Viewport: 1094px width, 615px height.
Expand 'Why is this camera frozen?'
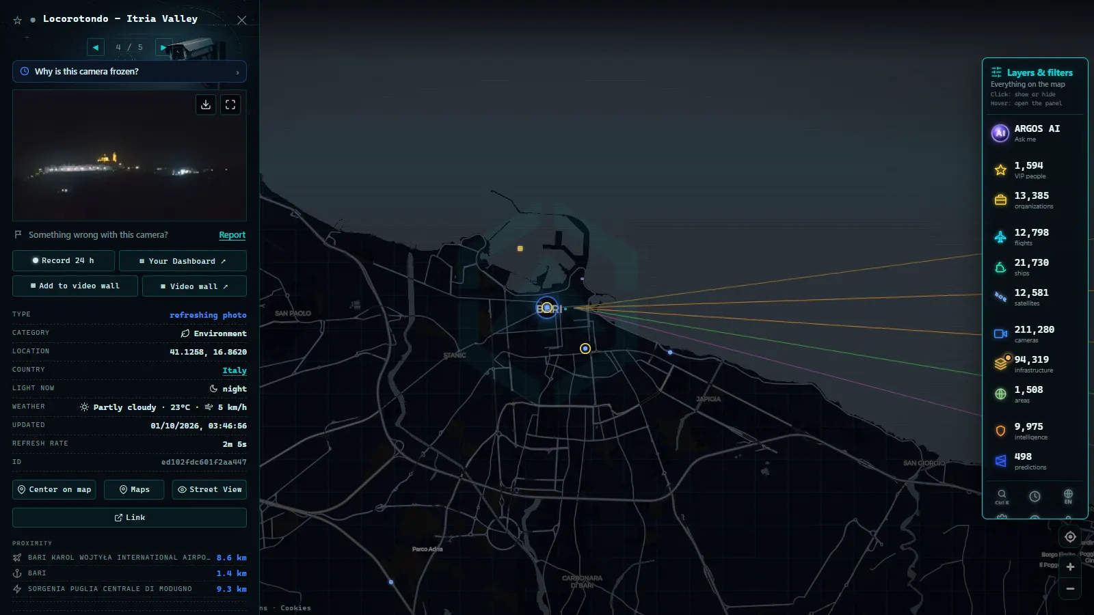[x=129, y=71]
